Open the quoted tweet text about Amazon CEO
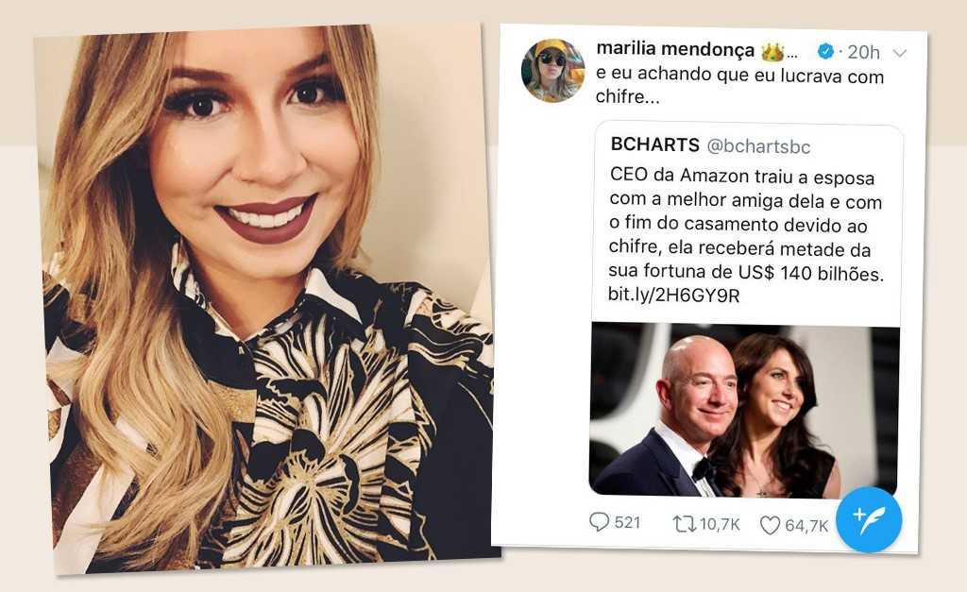The image size is (967, 592). [x=746, y=225]
